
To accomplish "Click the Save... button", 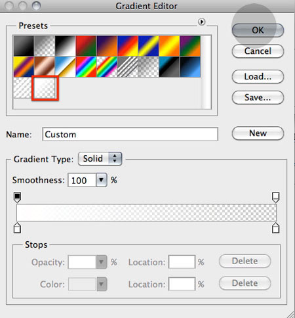I will (x=258, y=97).
